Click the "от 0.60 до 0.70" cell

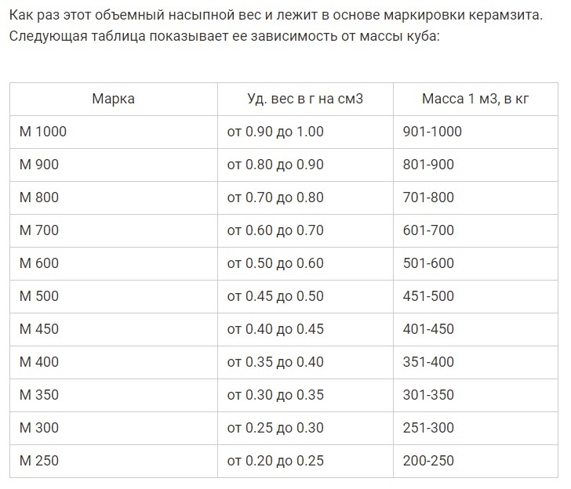pos(275,230)
